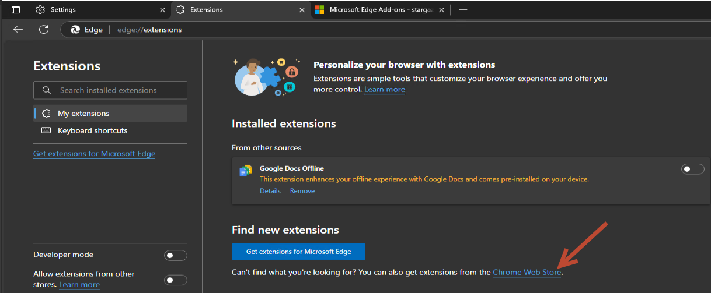
Task: Open a new tab with plus button
Action: click(463, 10)
